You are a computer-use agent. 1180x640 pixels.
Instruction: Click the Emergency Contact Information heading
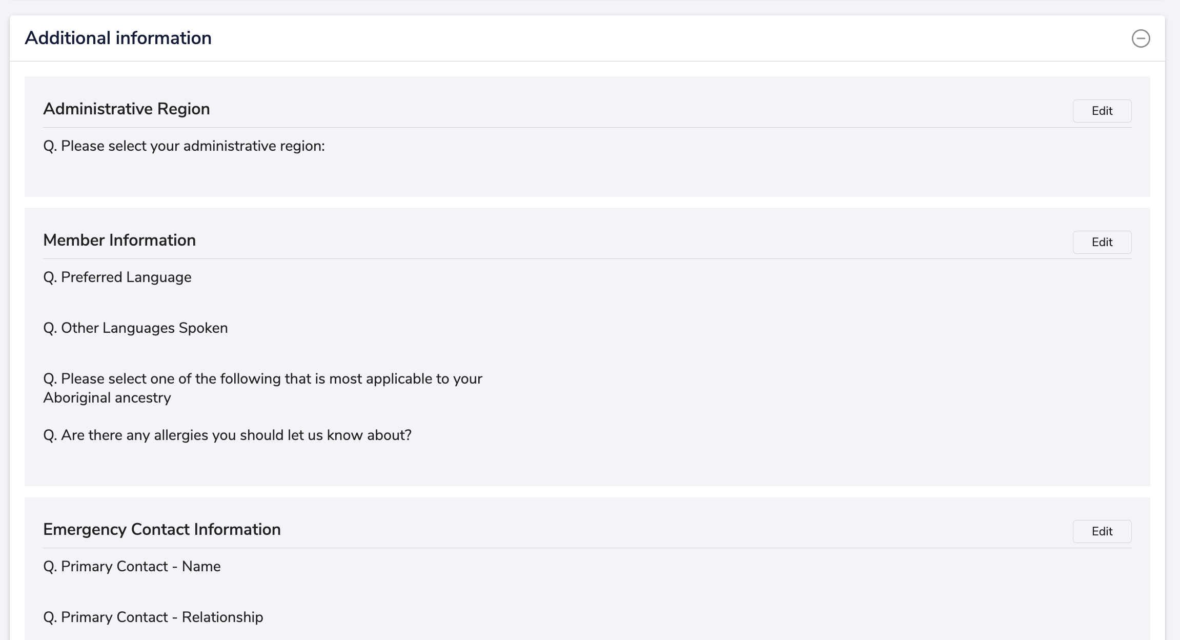tap(161, 529)
